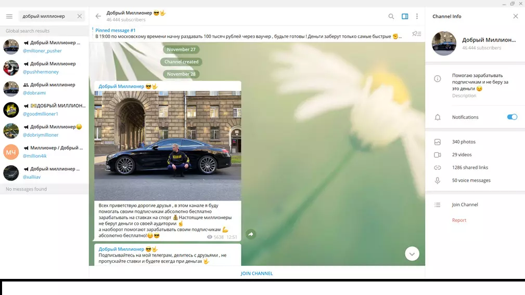Click the "No messages found" label
This screenshot has width=525, height=295.
click(x=26, y=189)
